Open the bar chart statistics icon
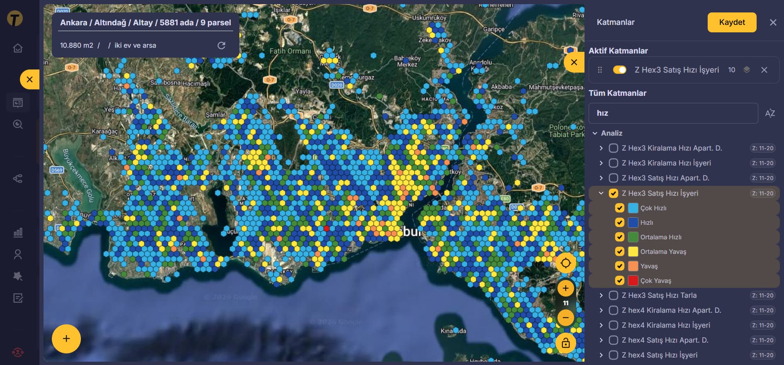The height and width of the screenshot is (365, 784). pos(18,232)
